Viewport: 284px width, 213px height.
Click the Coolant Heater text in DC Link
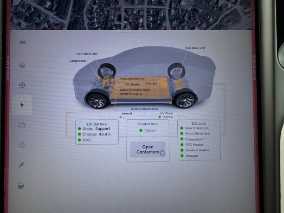pos(197,150)
